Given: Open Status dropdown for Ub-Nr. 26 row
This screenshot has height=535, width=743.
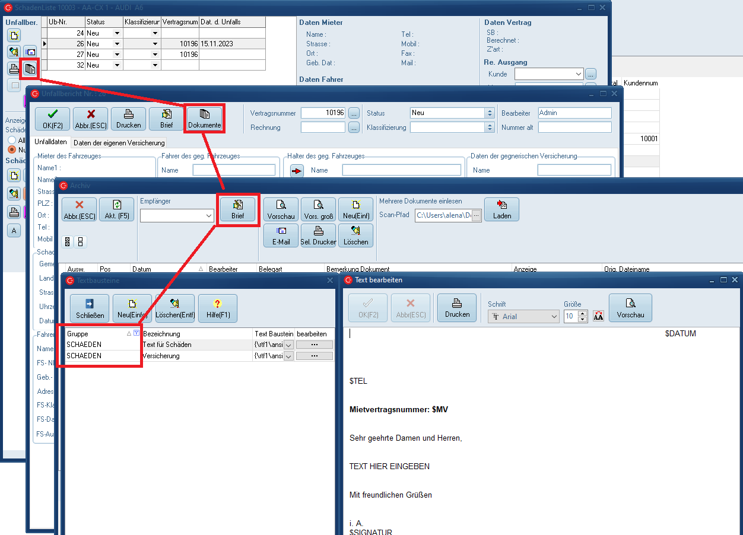Looking at the screenshot, I should (x=117, y=44).
